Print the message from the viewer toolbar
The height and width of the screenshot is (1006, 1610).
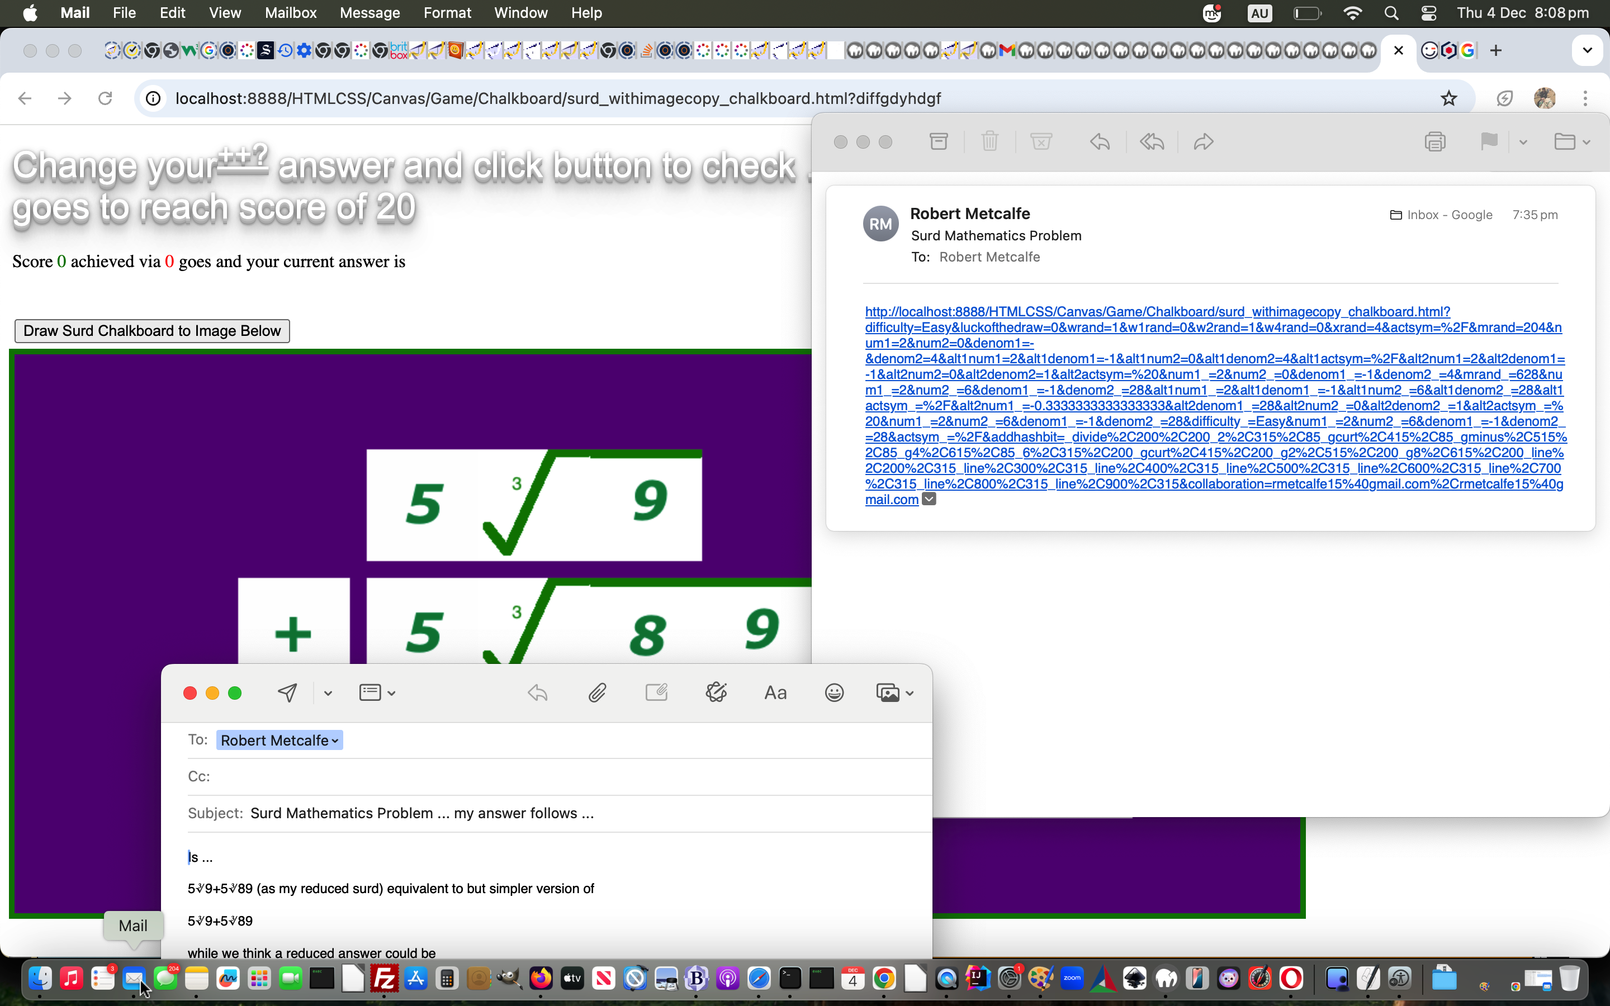click(1436, 141)
